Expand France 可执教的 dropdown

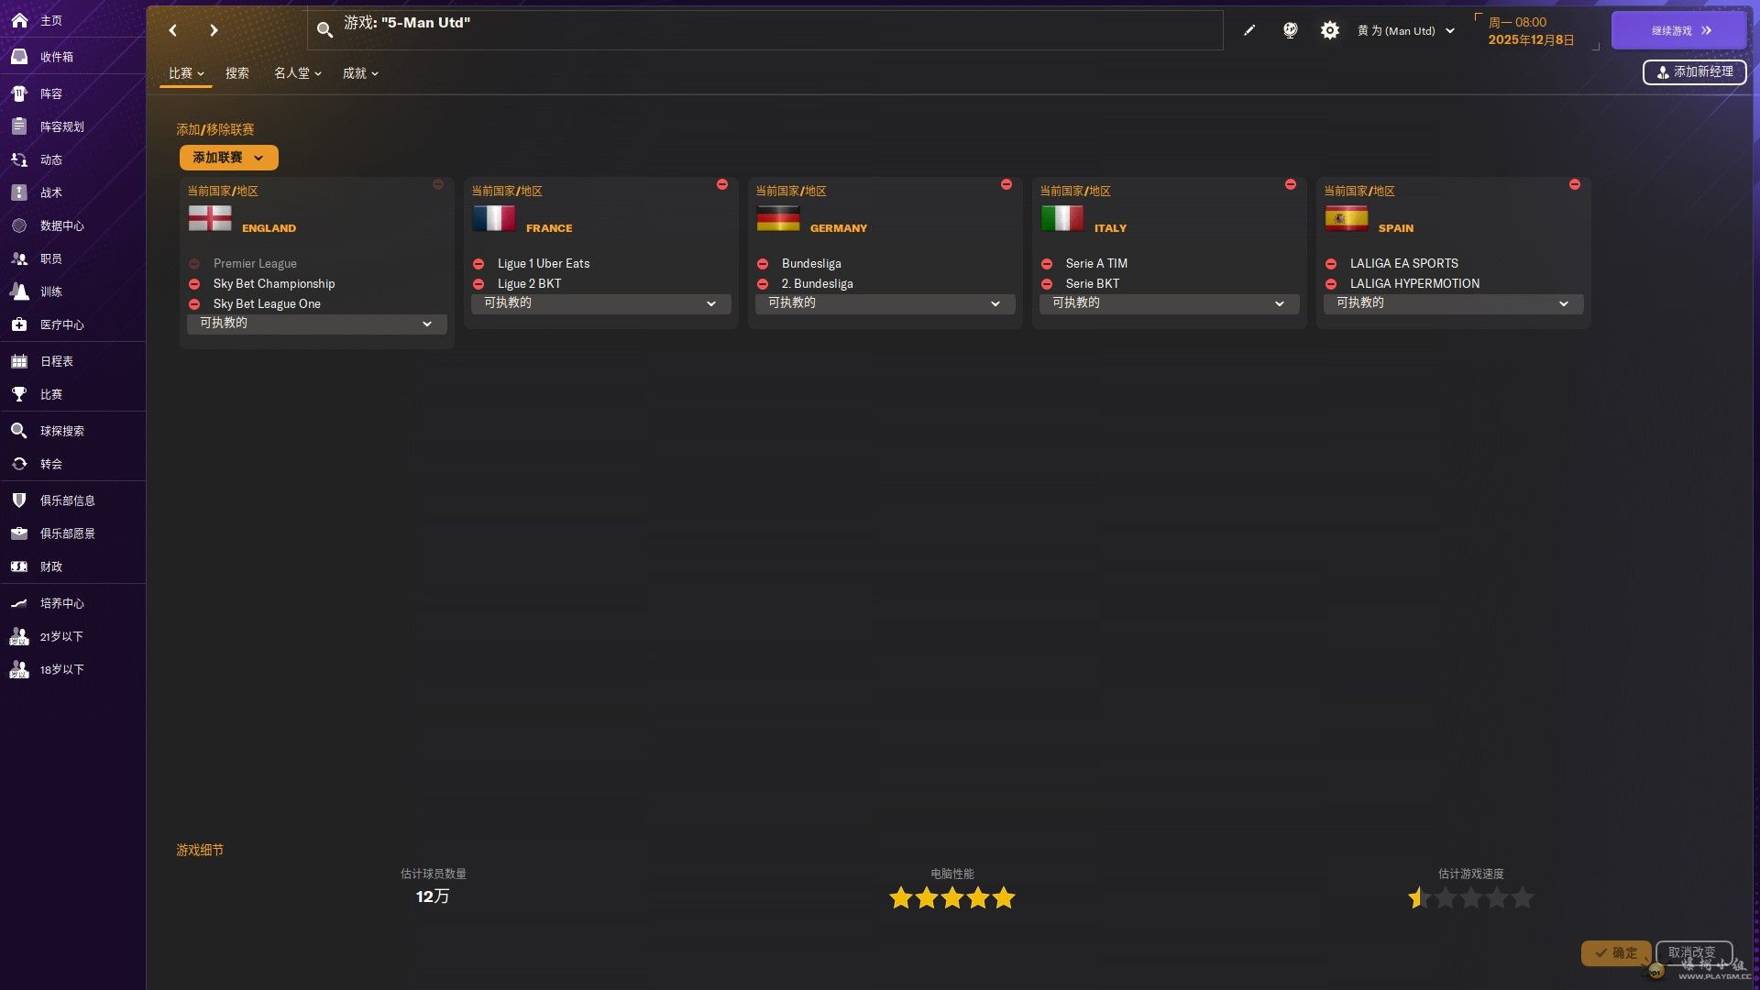(601, 303)
